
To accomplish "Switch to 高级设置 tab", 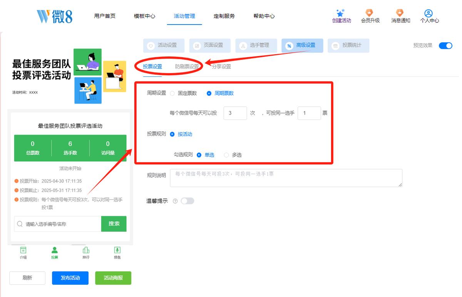I will (x=302, y=45).
